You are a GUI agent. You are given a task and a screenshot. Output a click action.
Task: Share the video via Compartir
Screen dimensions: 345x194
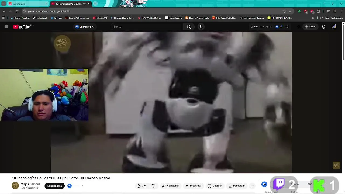pyautogui.click(x=170, y=186)
